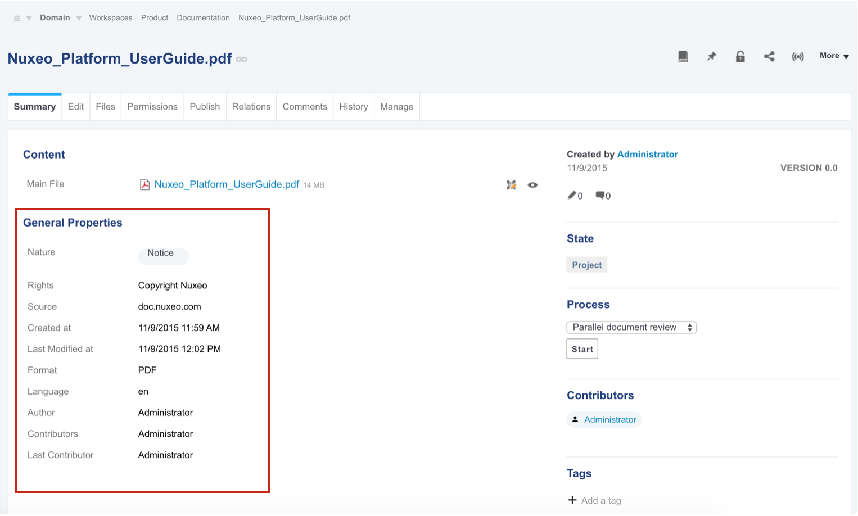Go to Domain in breadcrumb
Image resolution: width=858 pixels, height=516 pixels.
pyautogui.click(x=55, y=17)
